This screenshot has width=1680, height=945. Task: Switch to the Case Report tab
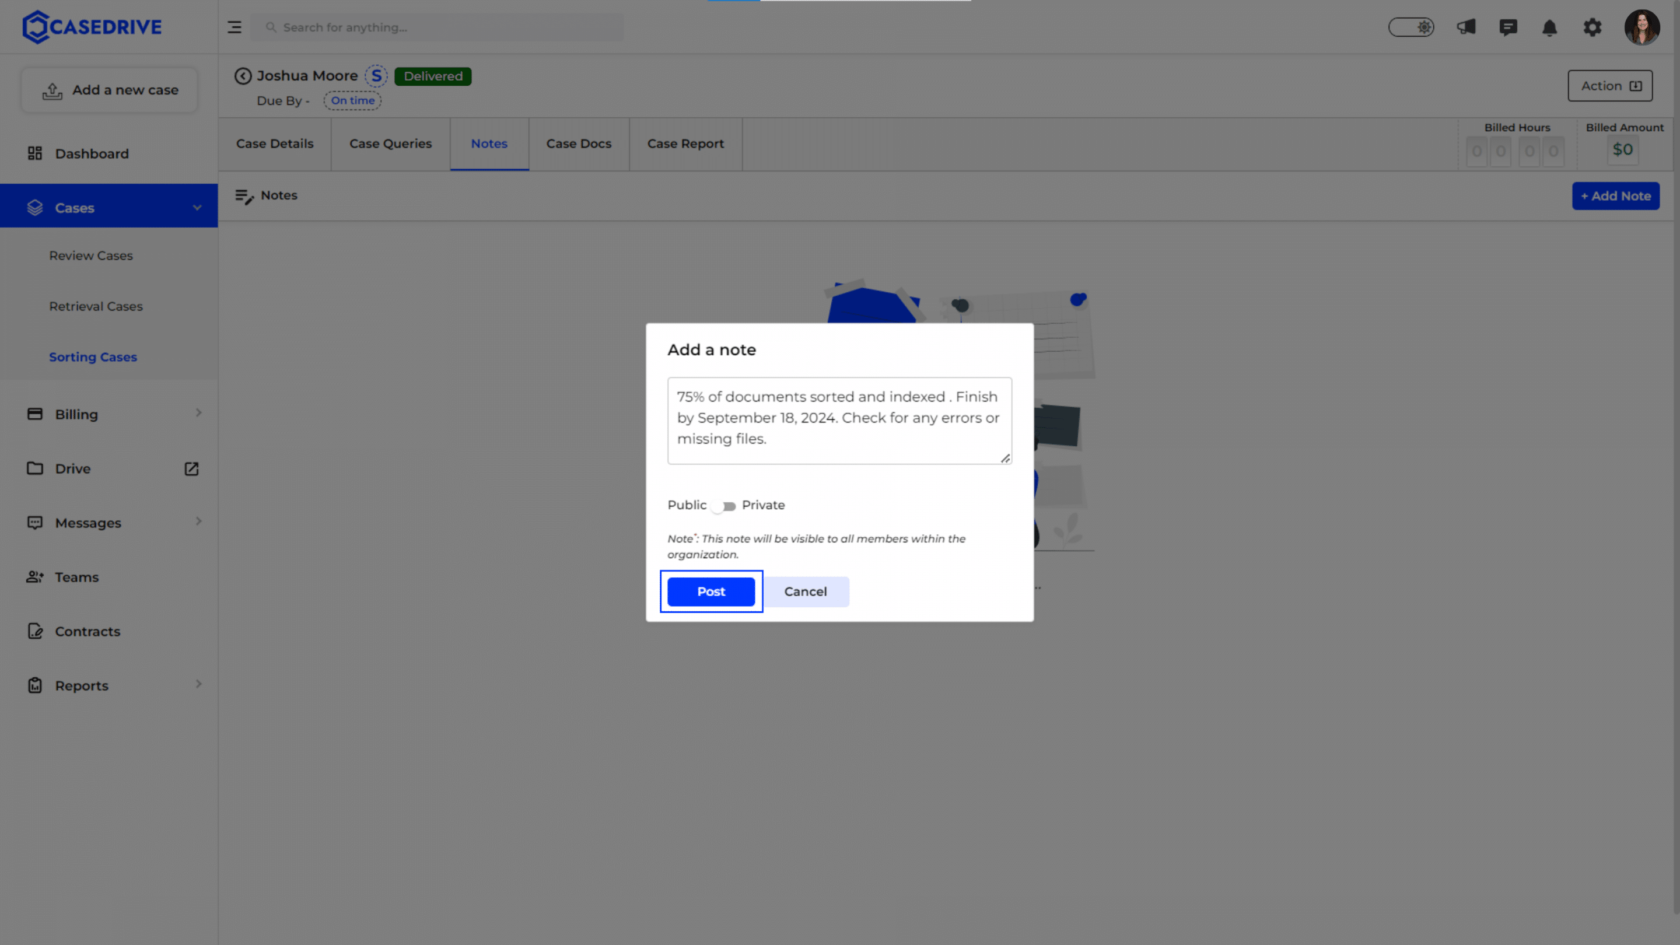pos(685,144)
